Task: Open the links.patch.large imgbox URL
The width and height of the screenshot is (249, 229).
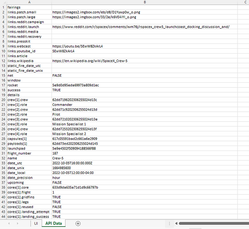Action: pos(94,17)
